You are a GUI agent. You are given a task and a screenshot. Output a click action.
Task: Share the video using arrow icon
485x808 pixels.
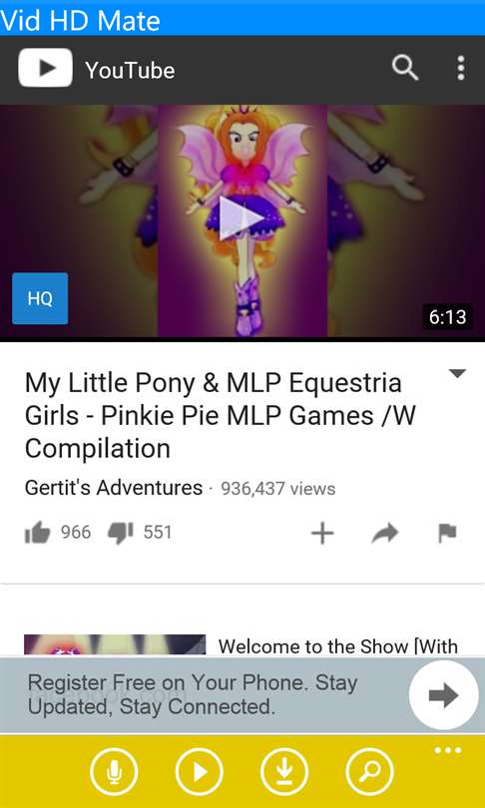point(385,534)
